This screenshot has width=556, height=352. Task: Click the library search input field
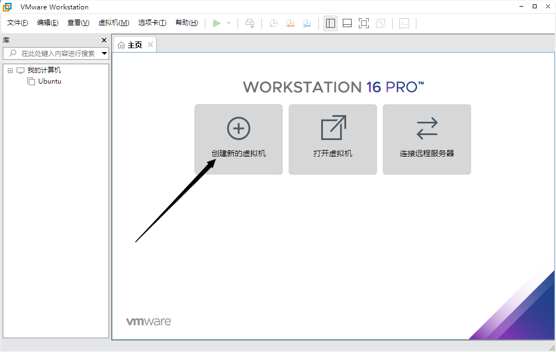tap(56, 54)
